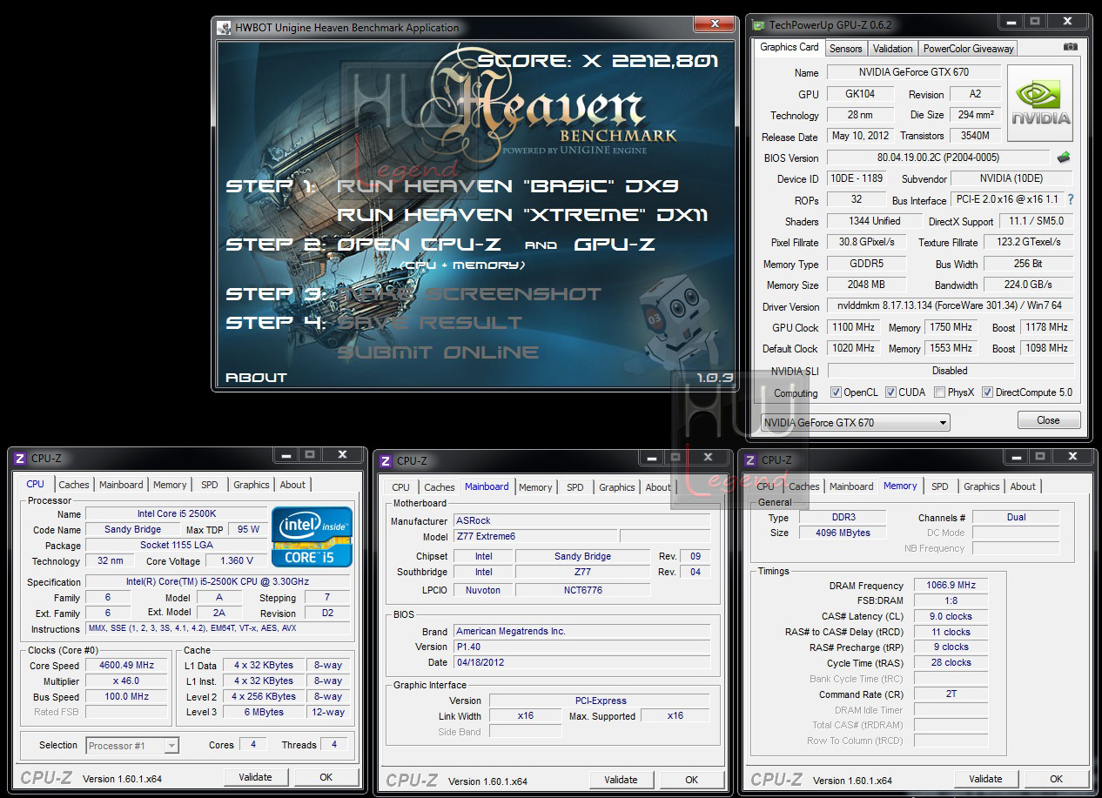
Task: Click the motherboard model Z77 Extreme6
Action: [534, 536]
